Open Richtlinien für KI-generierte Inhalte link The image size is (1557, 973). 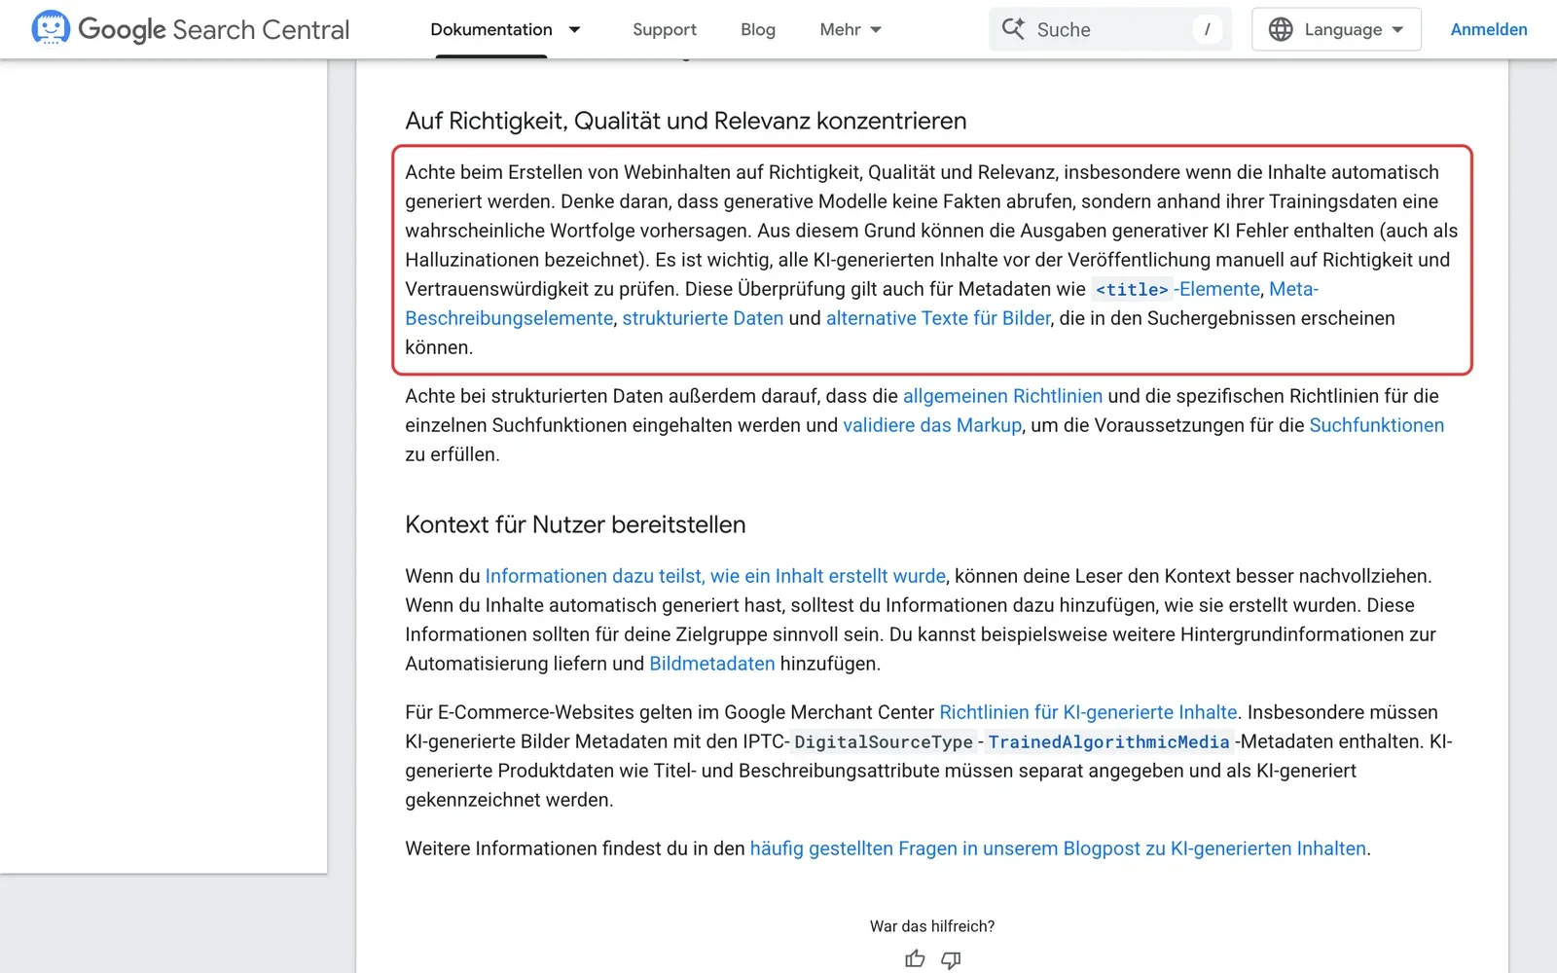tap(1088, 712)
